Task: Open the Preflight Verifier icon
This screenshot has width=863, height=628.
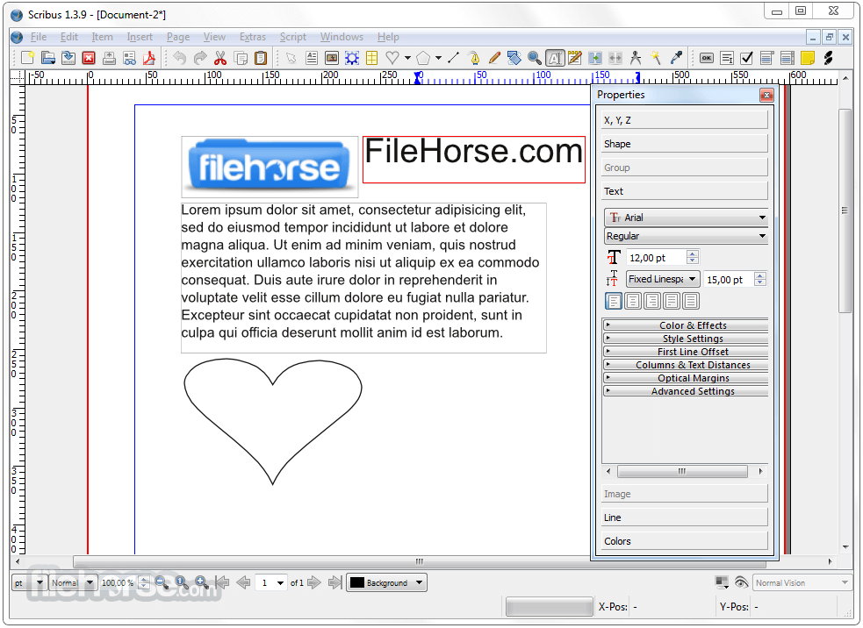Action: pos(129,58)
